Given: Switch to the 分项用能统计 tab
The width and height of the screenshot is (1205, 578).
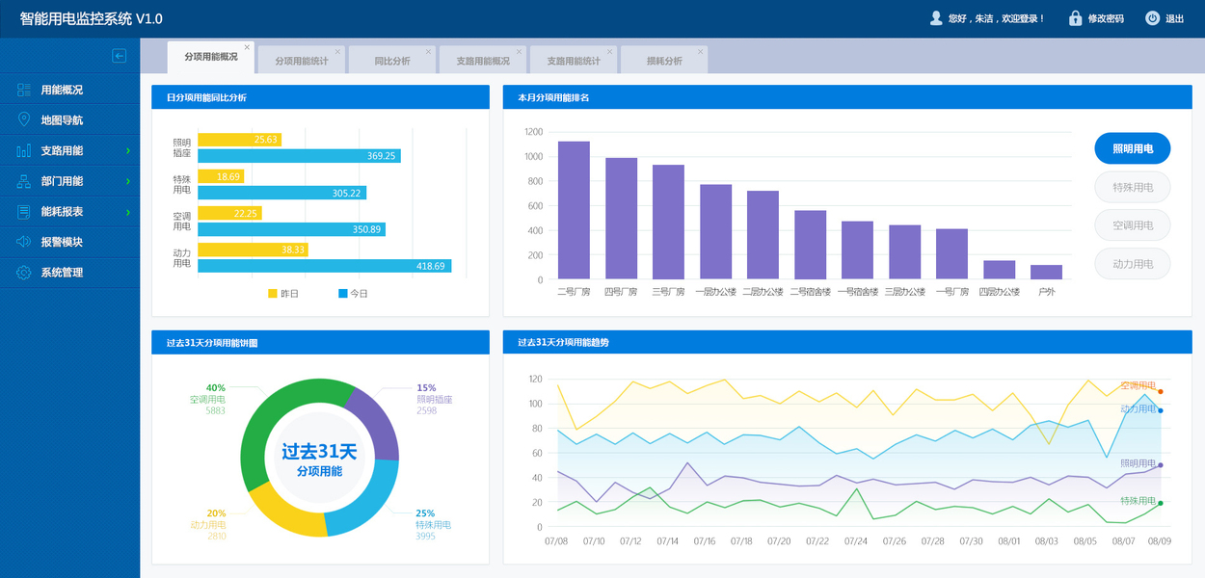Looking at the screenshot, I should [302, 61].
